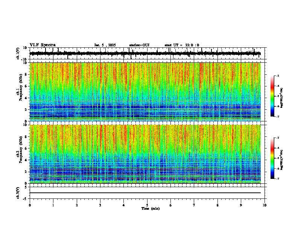This screenshot has height=230, width=298.
Task: Click the "-3" label on ch.2 color bar
Action: click(278, 138)
